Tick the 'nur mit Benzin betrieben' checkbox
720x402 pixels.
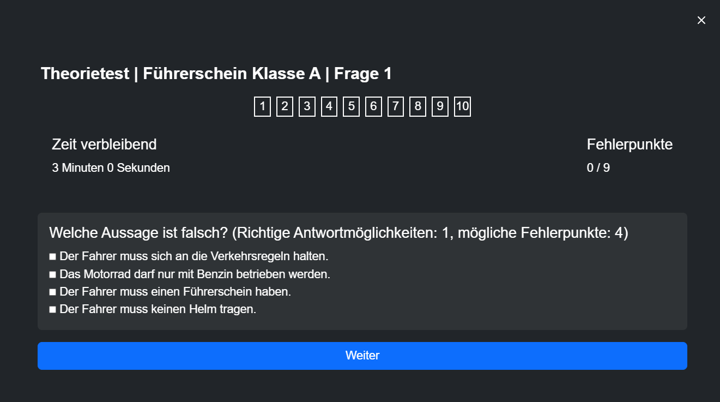[53, 274]
